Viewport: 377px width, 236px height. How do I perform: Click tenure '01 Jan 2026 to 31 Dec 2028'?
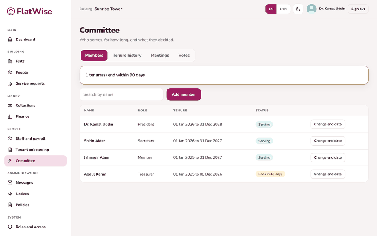(198, 124)
